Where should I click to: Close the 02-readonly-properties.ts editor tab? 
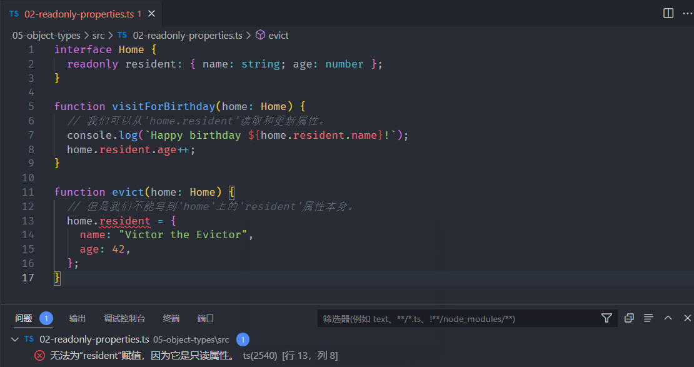(x=151, y=14)
